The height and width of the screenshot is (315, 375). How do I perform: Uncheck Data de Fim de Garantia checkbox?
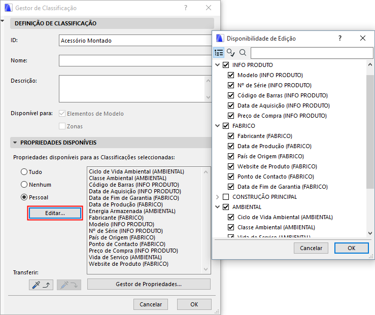[x=231, y=187]
